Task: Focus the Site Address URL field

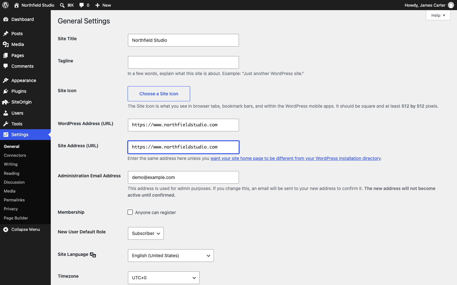Action: click(x=183, y=147)
